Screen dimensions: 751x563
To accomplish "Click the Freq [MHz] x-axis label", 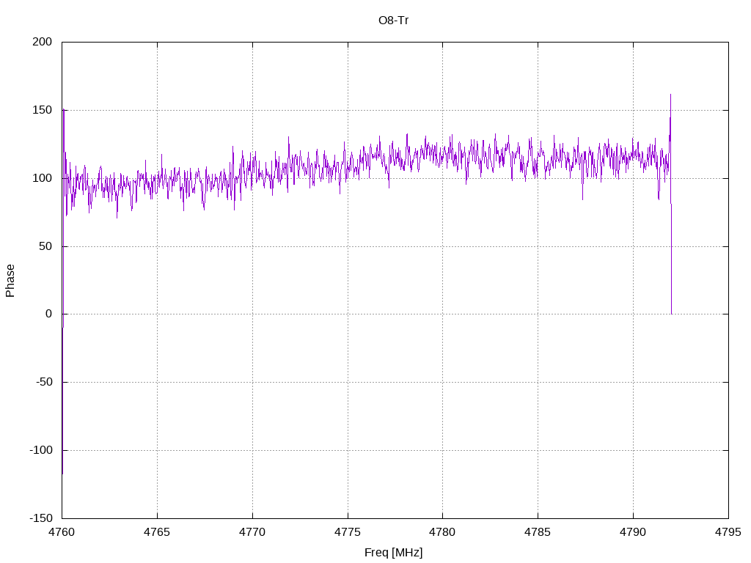I will click(393, 553).
